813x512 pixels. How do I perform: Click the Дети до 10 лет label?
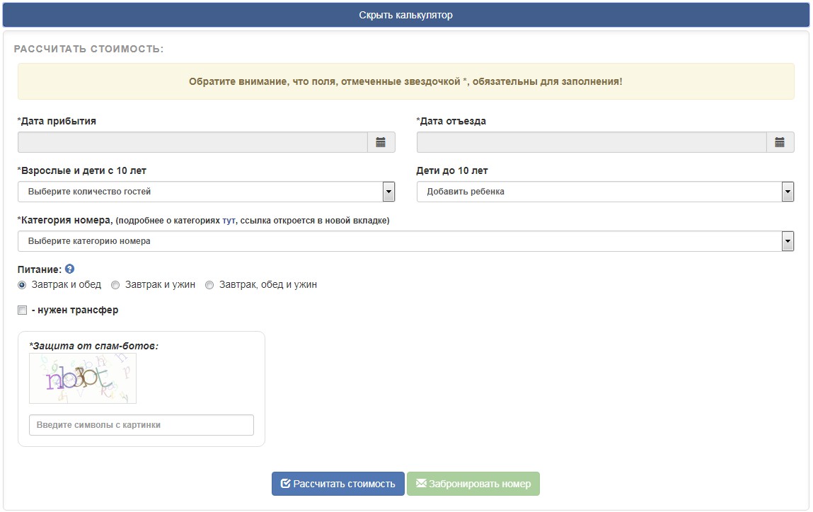pyautogui.click(x=452, y=170)
